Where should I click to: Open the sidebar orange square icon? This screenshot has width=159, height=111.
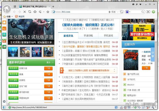coord(4,28)
